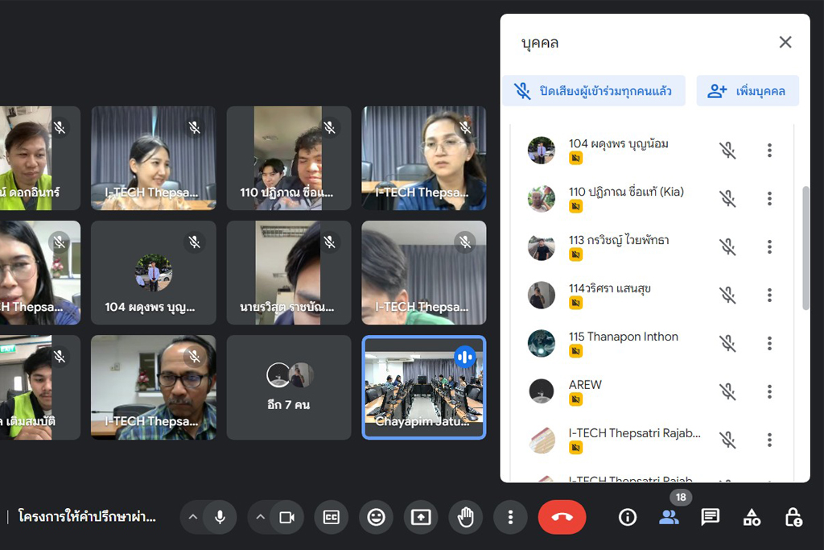Open options menu for AREW
The image size is (824, 550).
pyautogui.click(x=769, y=391)
